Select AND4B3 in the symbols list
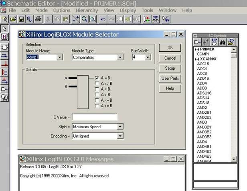Viewport: 247px width, 191px height. coord(204,157)
